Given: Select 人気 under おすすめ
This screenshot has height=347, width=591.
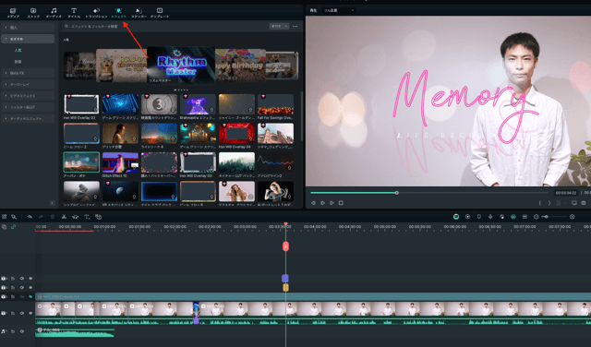Looking at the screenshot, I should coord(18,50).
